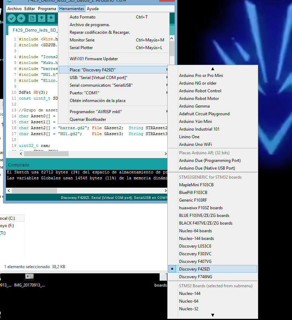Choose Reparar codificación & Recargar
The width and height of the screenshot is (292, 320).
(114, 32)
